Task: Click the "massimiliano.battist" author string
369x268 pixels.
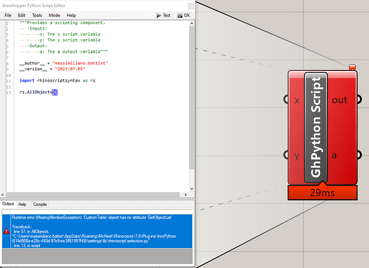Action: click(80, 63)
